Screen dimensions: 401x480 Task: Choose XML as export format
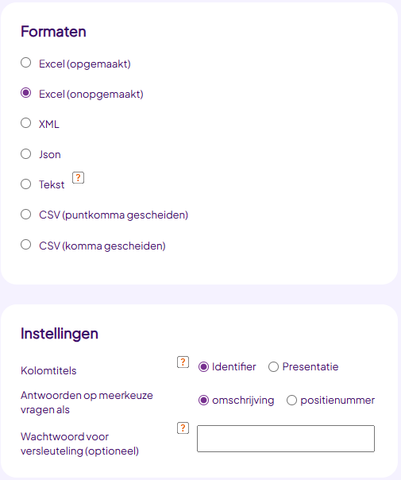click(25, 123)
